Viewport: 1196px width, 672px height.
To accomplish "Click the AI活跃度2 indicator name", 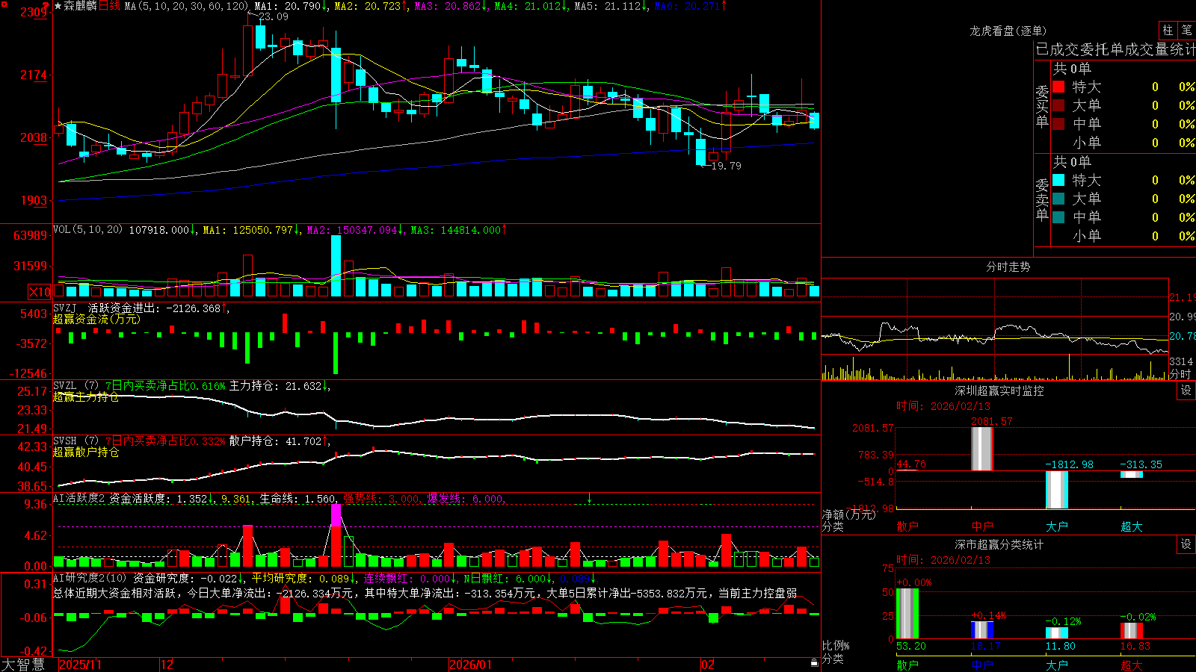I will click(79, 499).
